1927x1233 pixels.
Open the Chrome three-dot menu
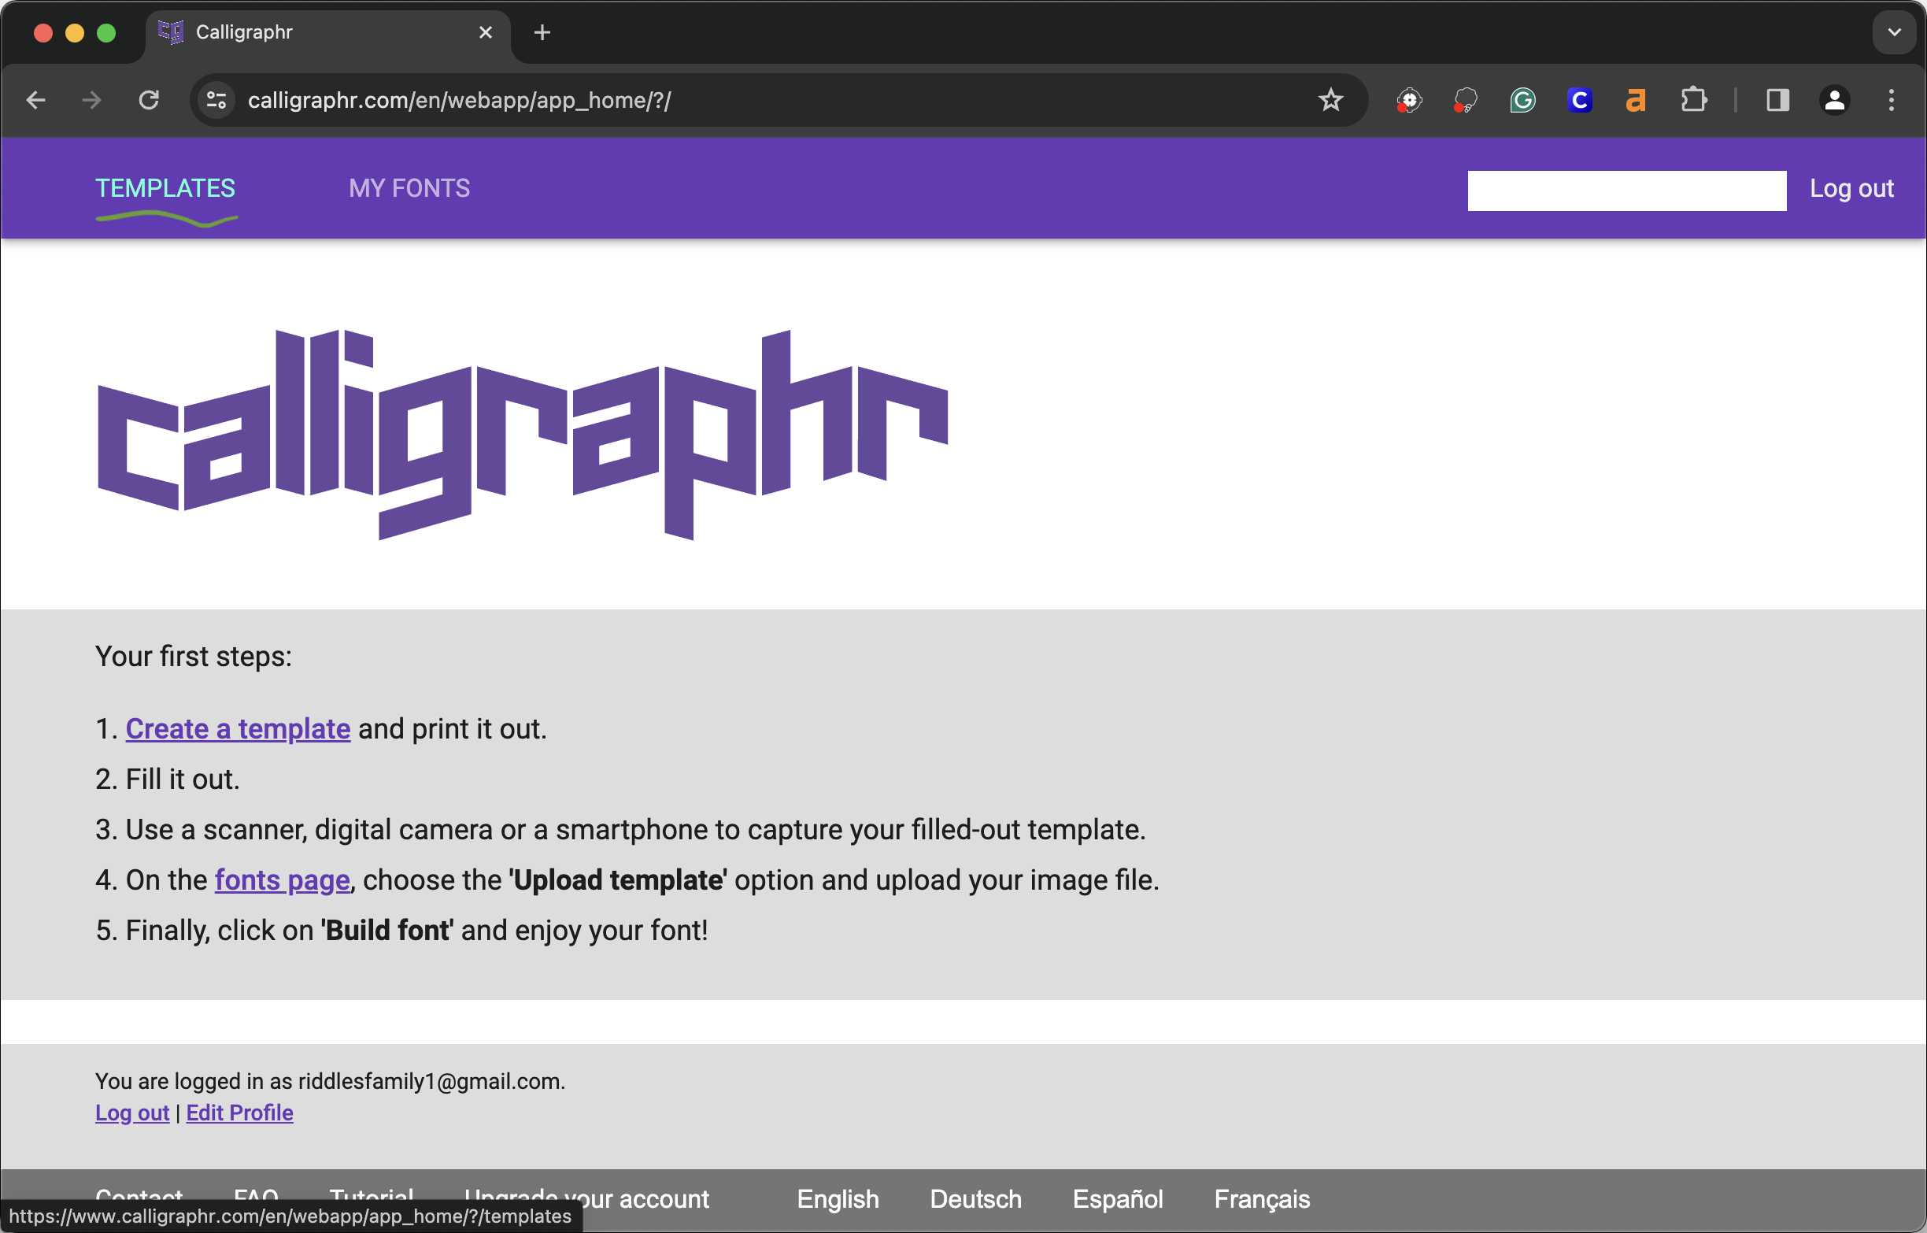pyautogui.click(x=1891, y=100)
